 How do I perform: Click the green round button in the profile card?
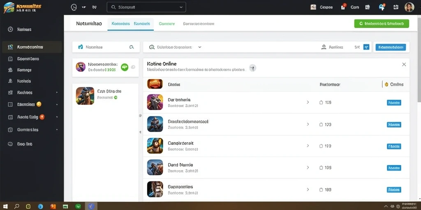125,67
